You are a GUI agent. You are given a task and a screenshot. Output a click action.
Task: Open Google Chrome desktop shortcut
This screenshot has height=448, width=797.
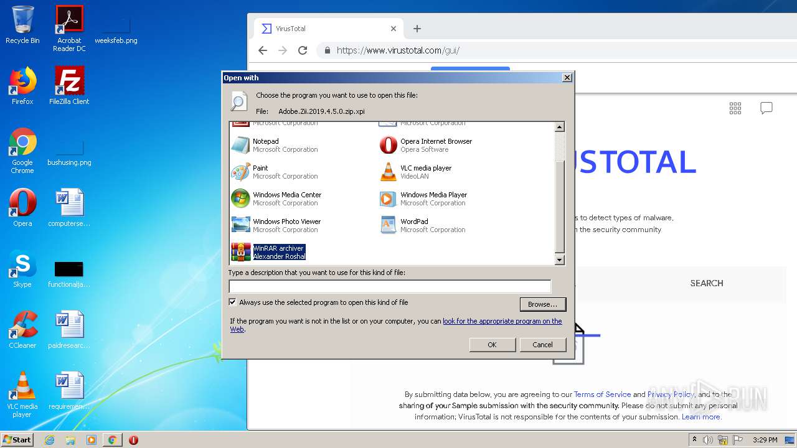[22, 151]
